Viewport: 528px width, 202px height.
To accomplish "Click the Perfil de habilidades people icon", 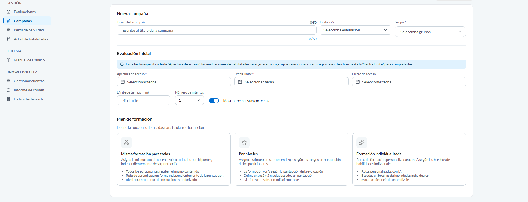I will (9, 30).
